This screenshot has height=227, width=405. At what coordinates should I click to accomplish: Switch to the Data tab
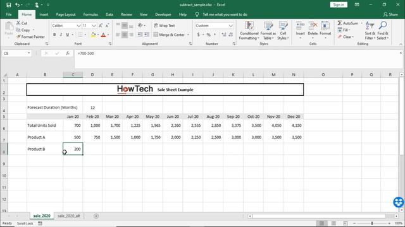pyautogui.click(x=109, y=15)
